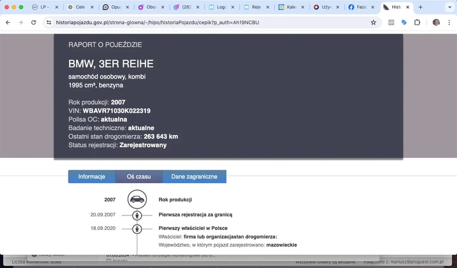Close the active Historia pojazdu tab
The height and width of the screenshot is (268, 457).
click(407, 7)
